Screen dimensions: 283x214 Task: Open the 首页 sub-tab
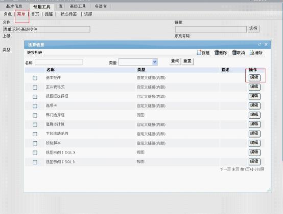(x=35, y=14)
